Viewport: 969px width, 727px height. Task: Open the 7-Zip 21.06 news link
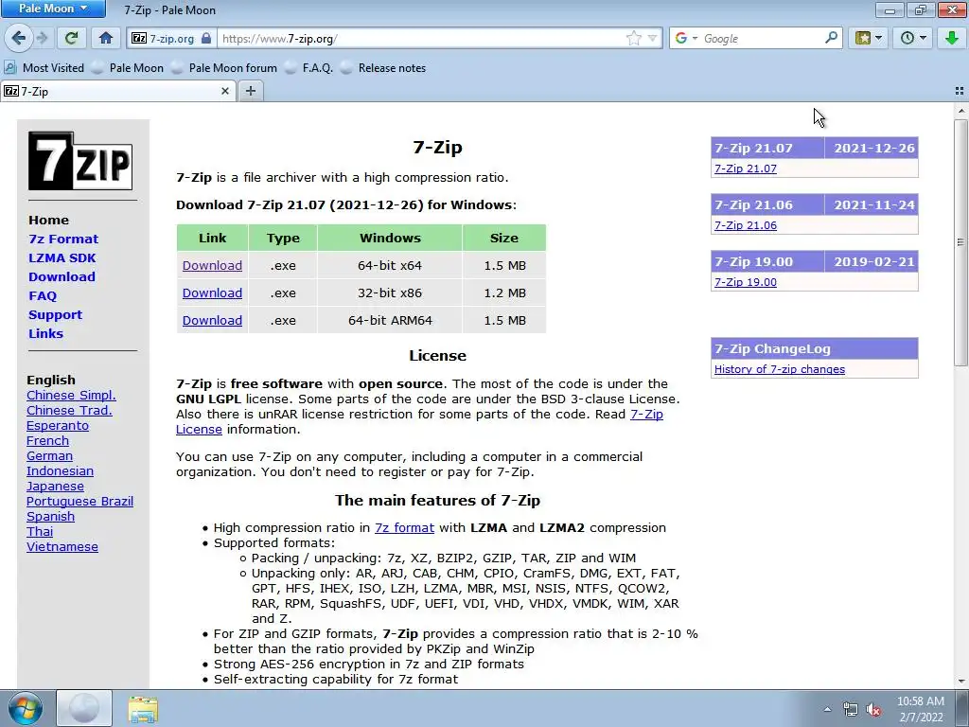746,225
